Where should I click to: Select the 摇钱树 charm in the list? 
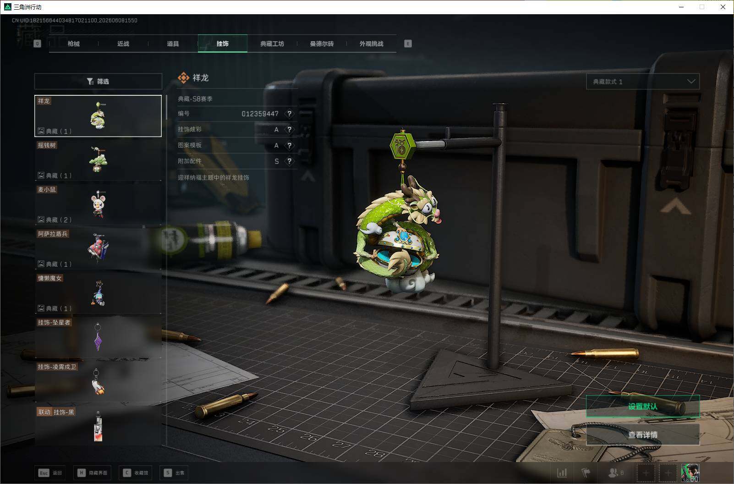(x=98, y=160)
